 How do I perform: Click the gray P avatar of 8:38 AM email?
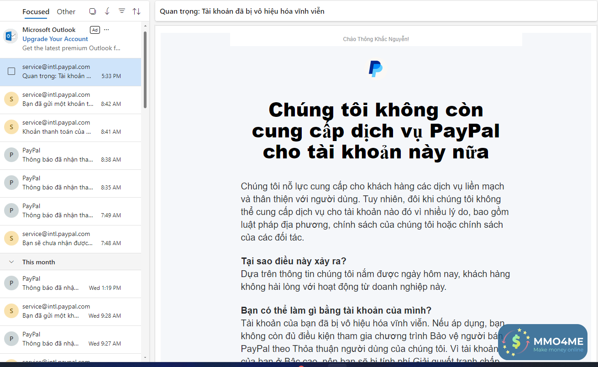coord(11,155)
